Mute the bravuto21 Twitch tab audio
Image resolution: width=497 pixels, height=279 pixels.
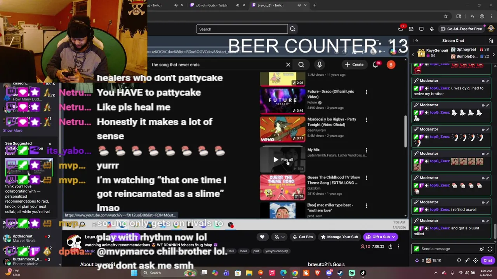299,5
